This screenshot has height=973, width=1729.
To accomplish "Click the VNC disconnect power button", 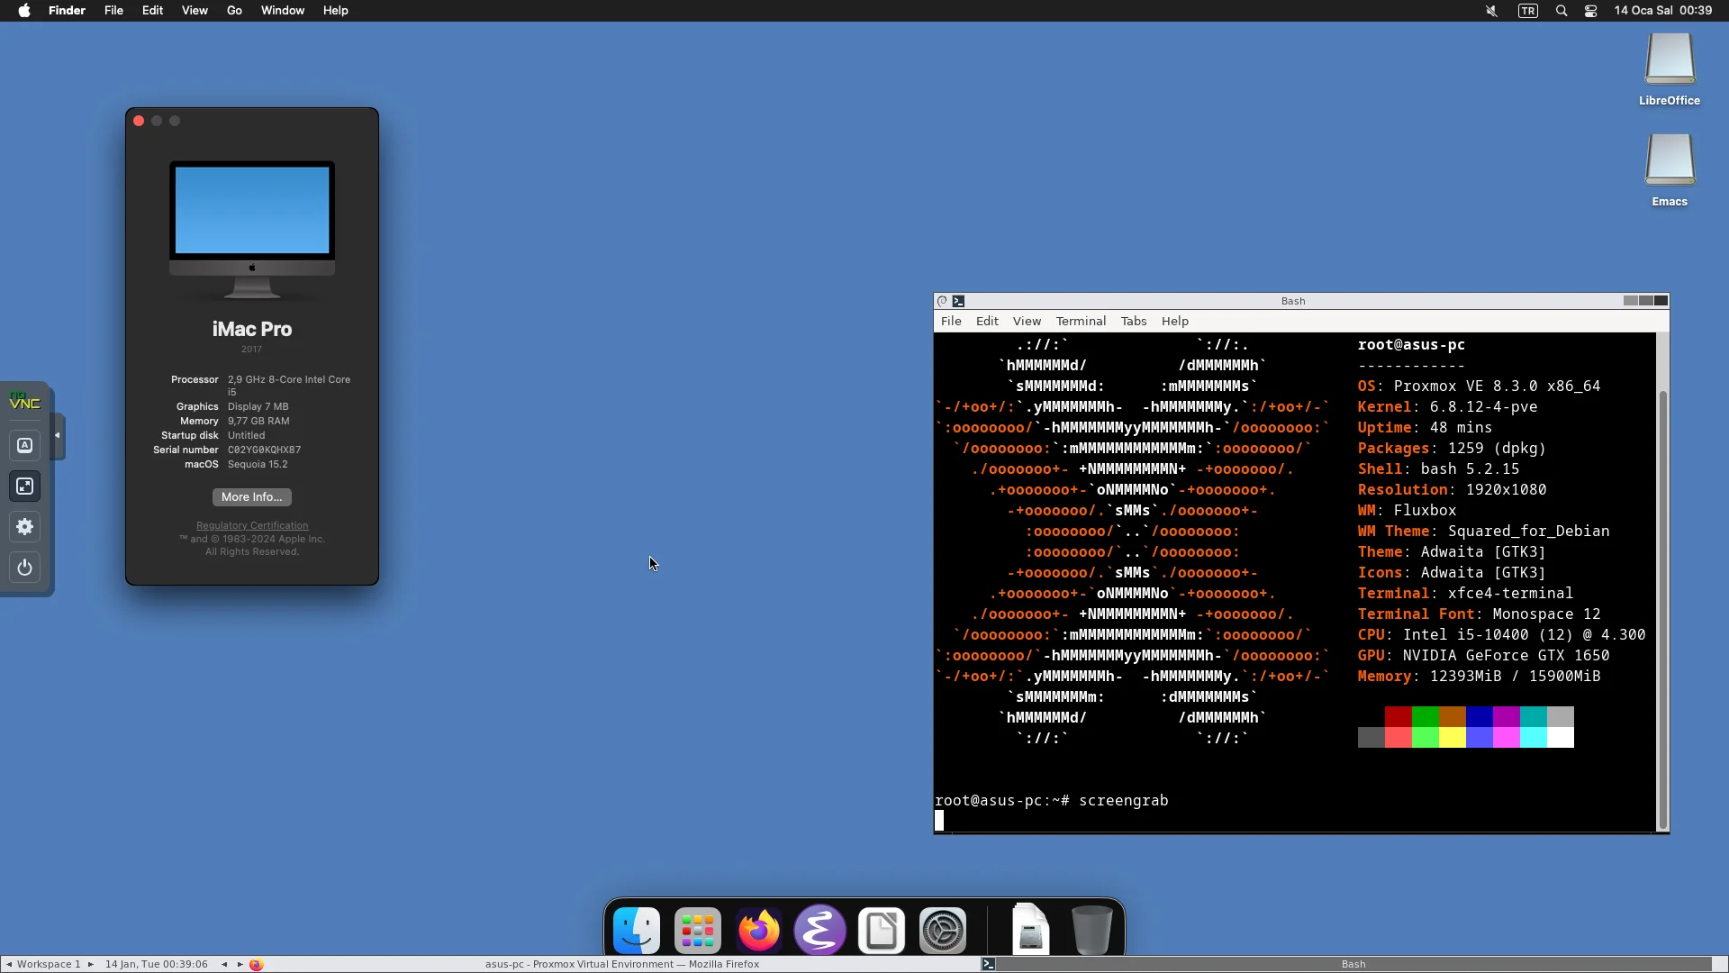I will pos(25,568).
